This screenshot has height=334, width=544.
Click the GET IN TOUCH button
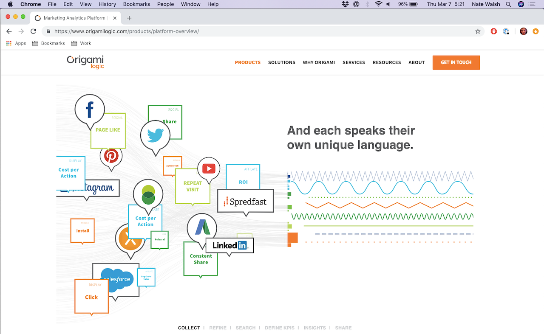coord(456,62)
